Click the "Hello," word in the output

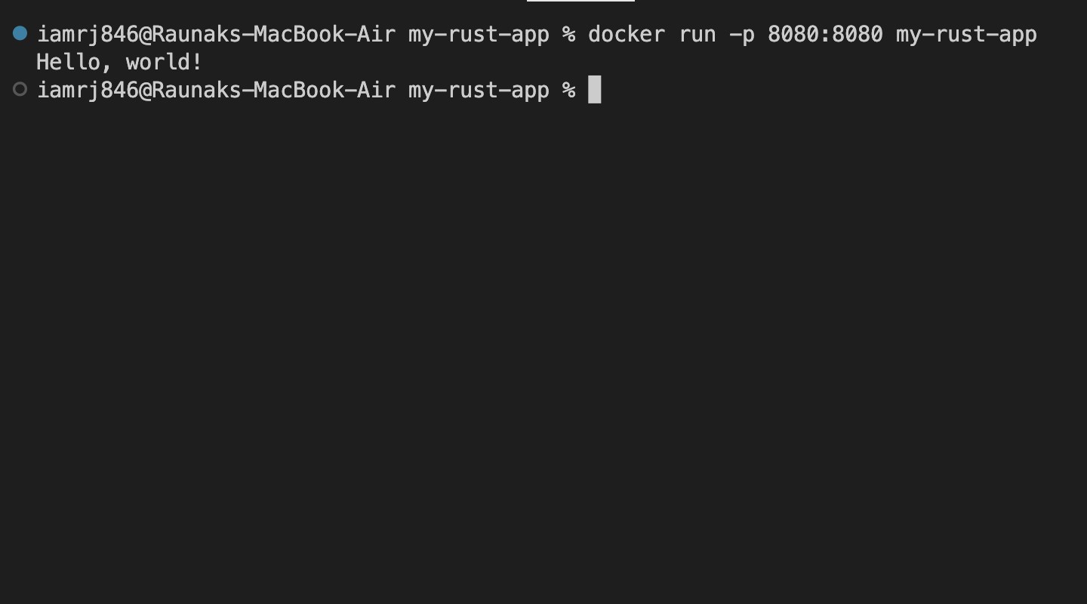75,63
